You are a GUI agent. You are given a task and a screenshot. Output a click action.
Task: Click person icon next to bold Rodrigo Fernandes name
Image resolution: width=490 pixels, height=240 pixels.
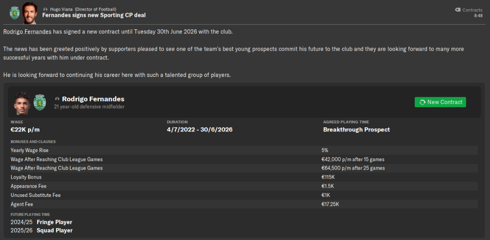pos(57,99)
